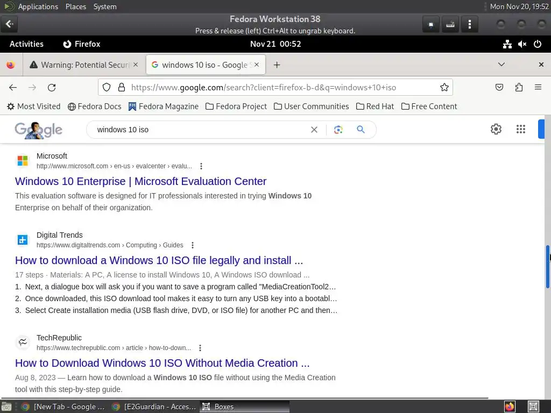
Task: Open the Firefox app menu in top bar
Action: [82, 44]
